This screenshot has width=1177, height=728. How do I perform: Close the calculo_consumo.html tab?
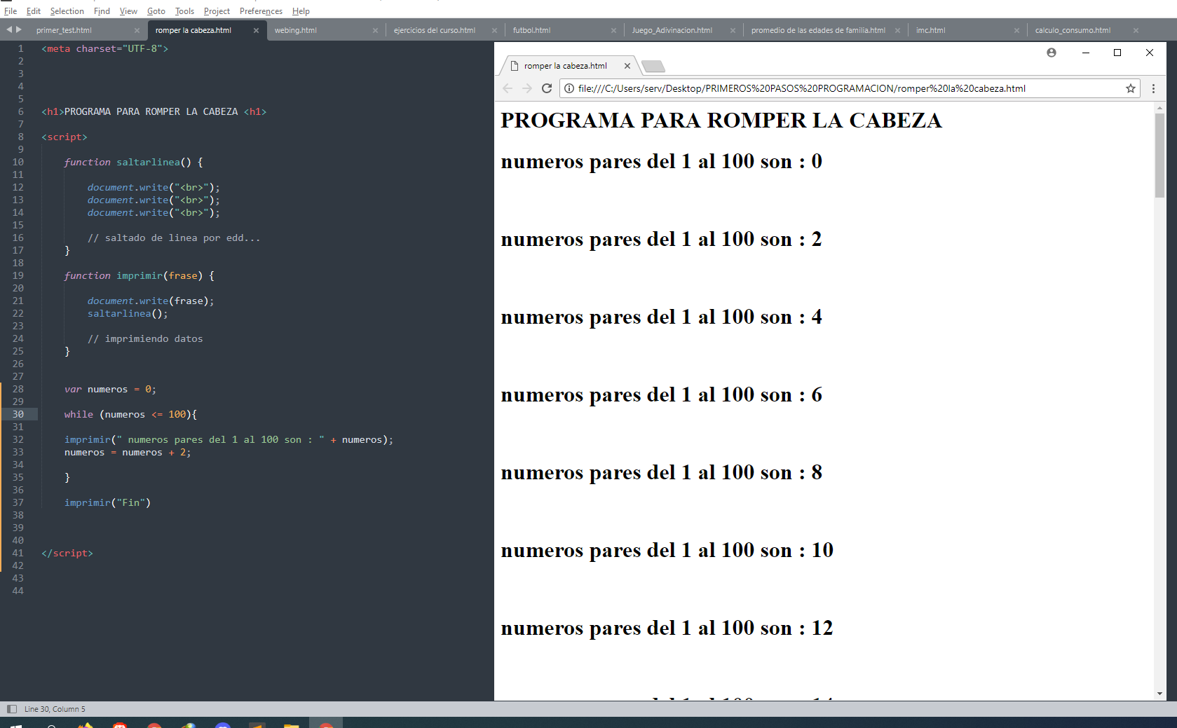tap(1136, 30)
